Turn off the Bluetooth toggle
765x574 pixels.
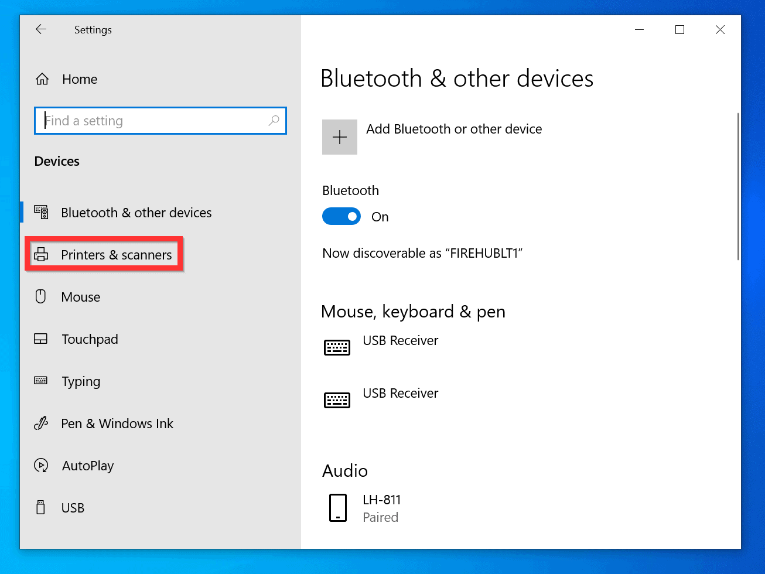(x=341, y=216)
